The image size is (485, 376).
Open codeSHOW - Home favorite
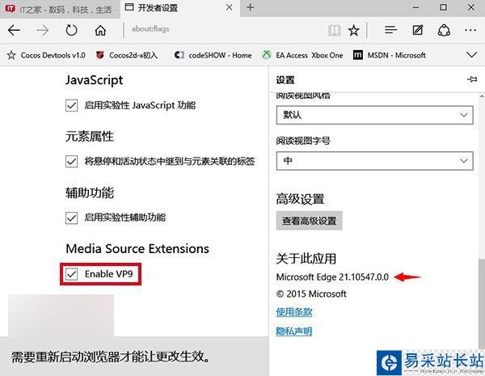point(213,56)
